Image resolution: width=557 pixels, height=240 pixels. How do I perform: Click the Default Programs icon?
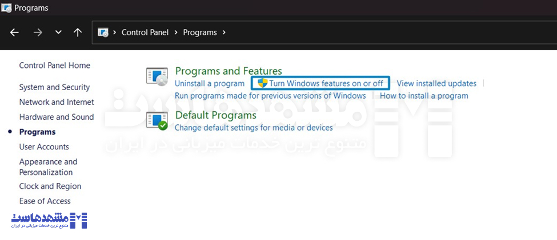coord(157,120)
